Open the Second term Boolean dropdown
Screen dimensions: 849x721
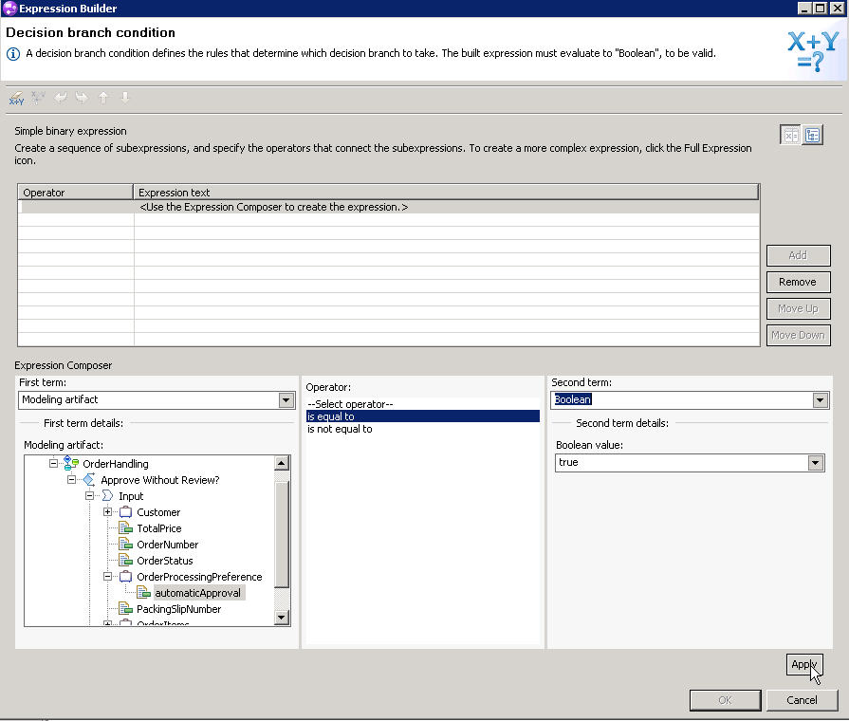pyautogui.click(x=821, y=400)
